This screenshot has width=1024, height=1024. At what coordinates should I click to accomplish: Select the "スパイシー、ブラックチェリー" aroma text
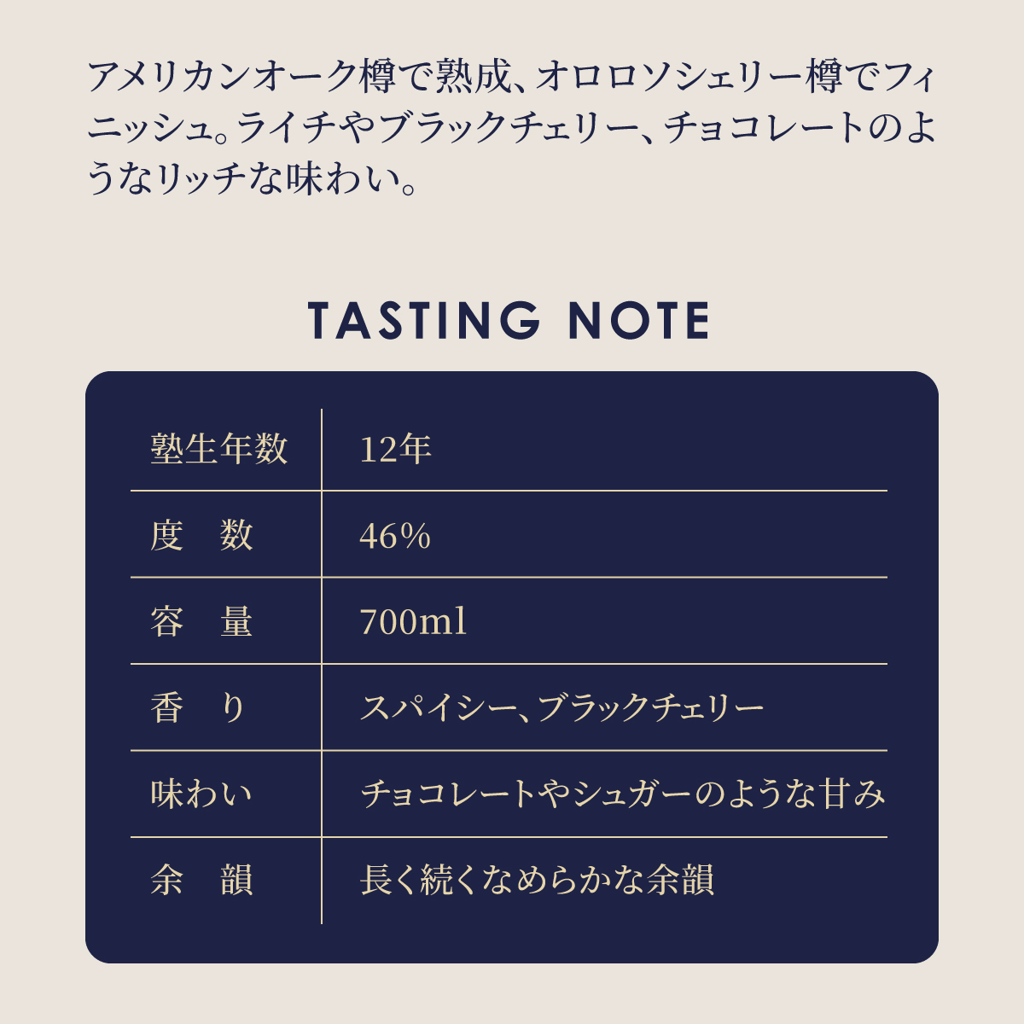[x=561, y=708]
